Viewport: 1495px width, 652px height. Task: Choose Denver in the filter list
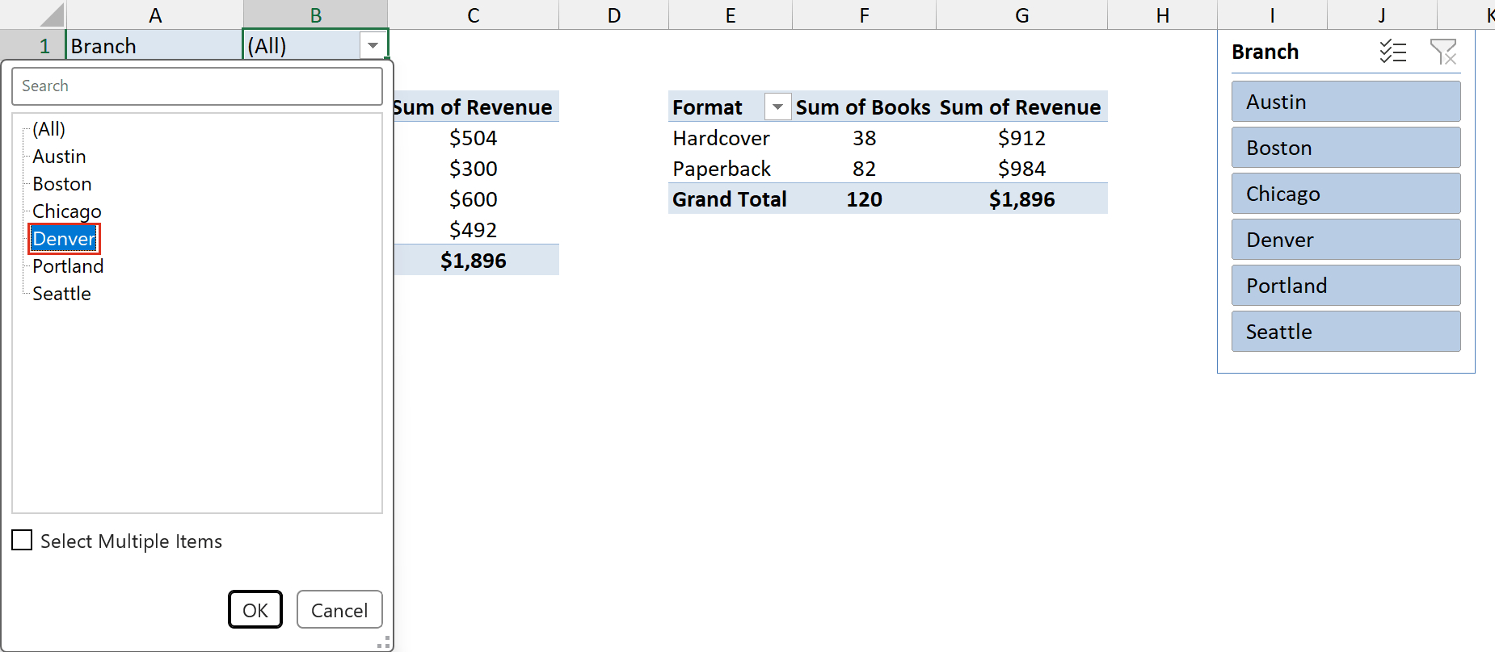coord(64,239)
